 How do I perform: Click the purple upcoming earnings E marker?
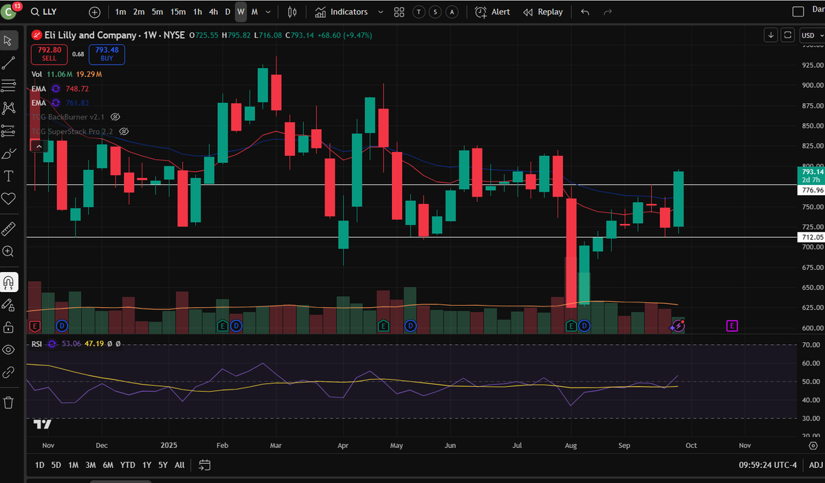[x=732, y=325]
